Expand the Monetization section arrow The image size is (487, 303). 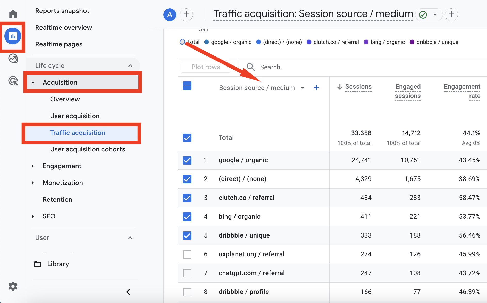(33, 183)
